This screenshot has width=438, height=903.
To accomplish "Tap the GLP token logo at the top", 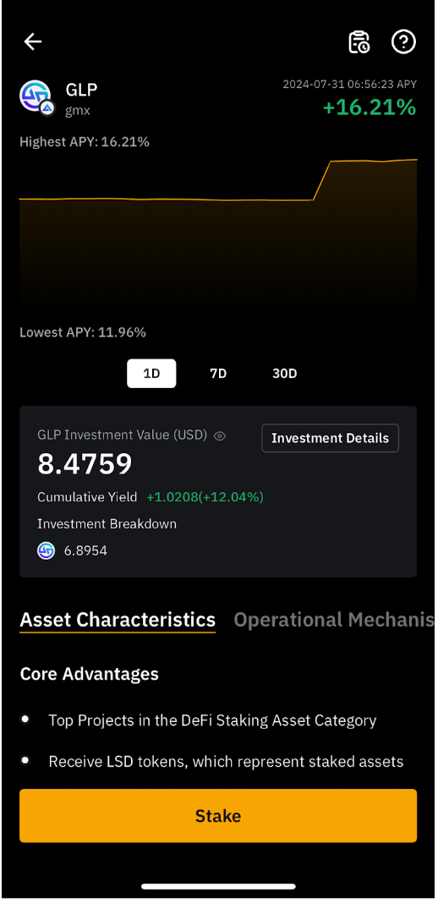I will click(36, 96).
